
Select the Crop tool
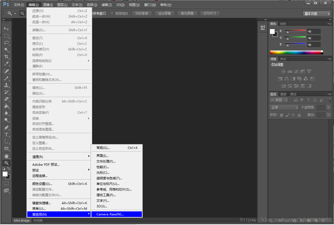(x=6, y=57)
